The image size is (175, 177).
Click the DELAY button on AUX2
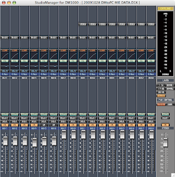[x=15, y=71]
